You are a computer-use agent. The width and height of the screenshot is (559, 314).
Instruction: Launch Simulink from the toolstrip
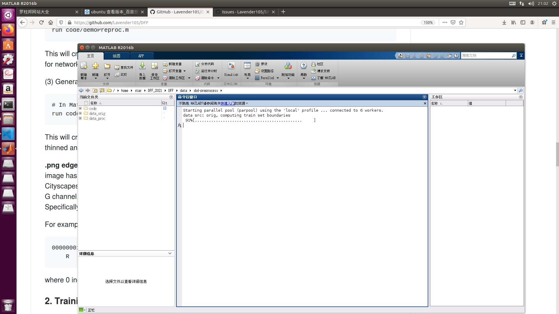[x=231, y=69]
